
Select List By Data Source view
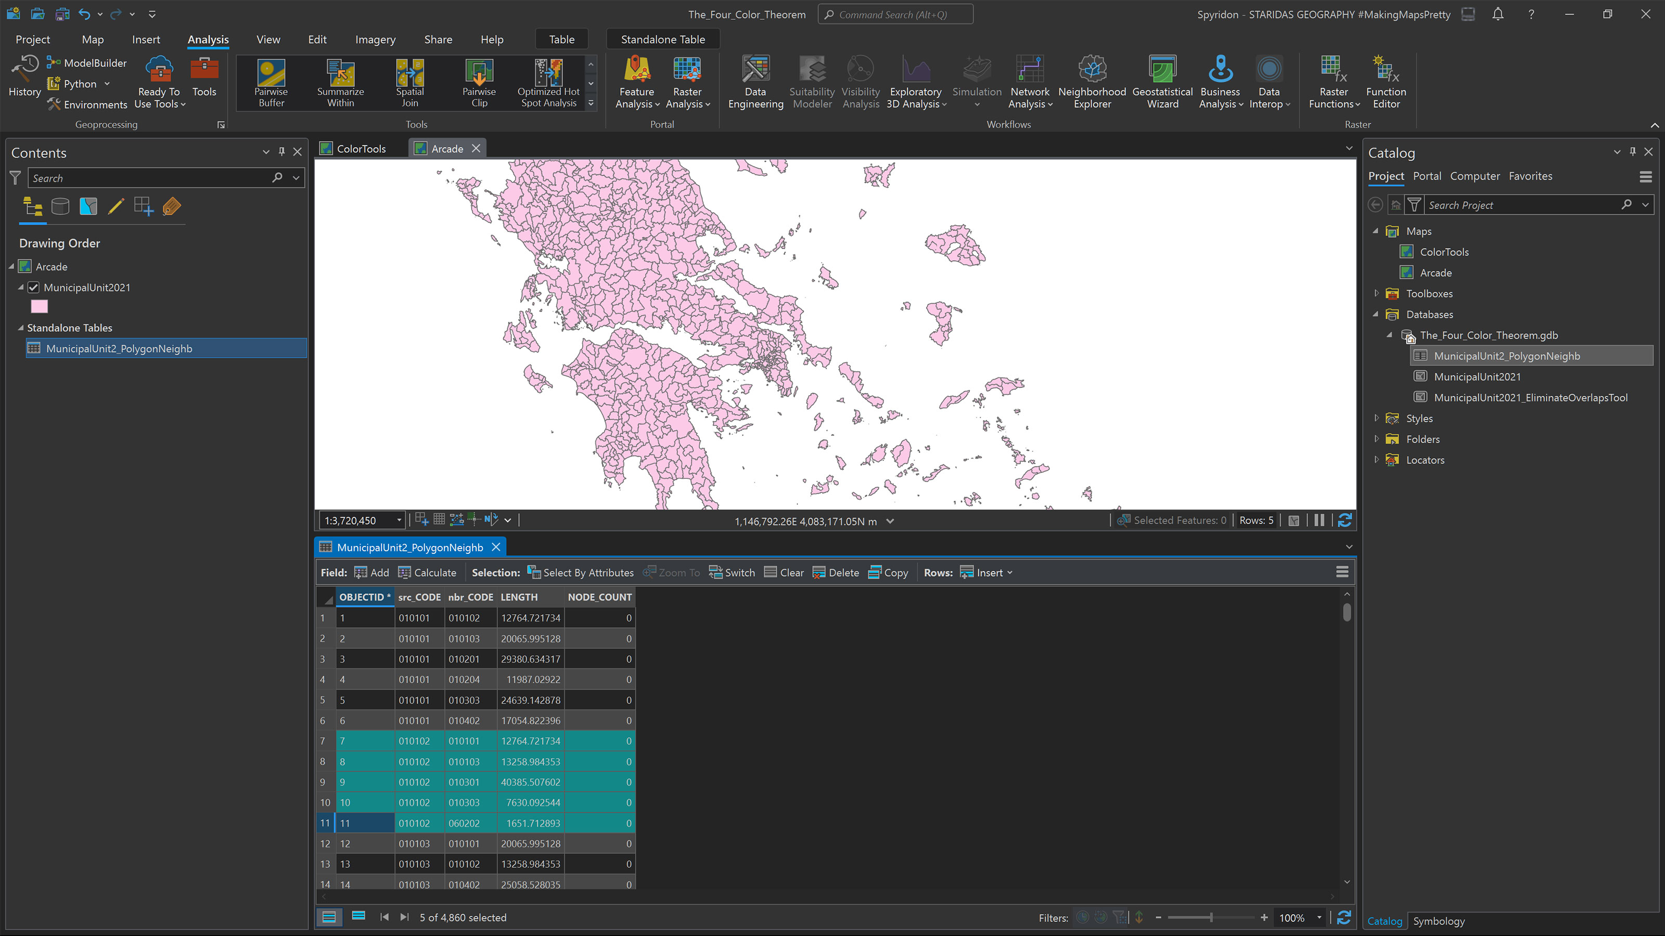[x=60, y=207]
